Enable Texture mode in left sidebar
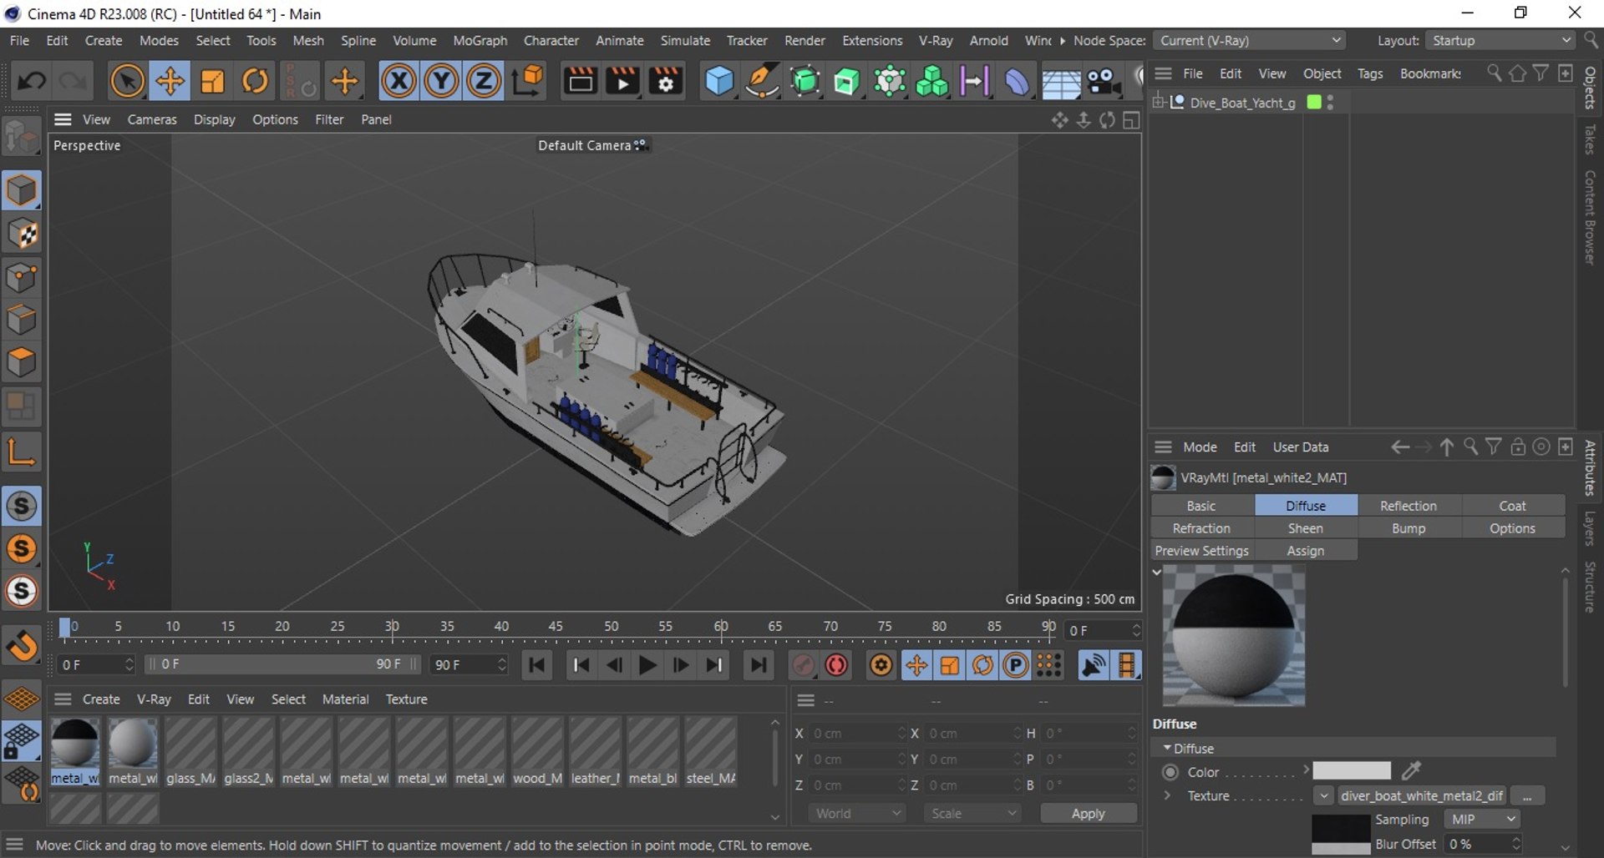Screen dimensions: 1604x858 tap(22, 235)
